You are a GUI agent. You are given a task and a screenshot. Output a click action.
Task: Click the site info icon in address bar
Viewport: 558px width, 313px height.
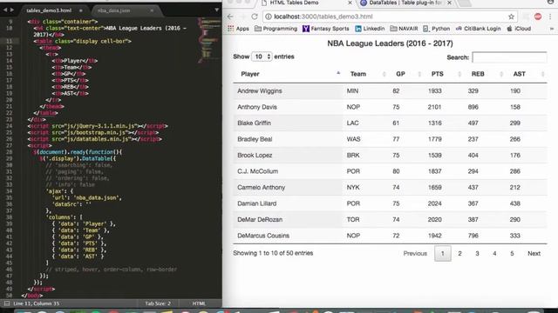269,17
